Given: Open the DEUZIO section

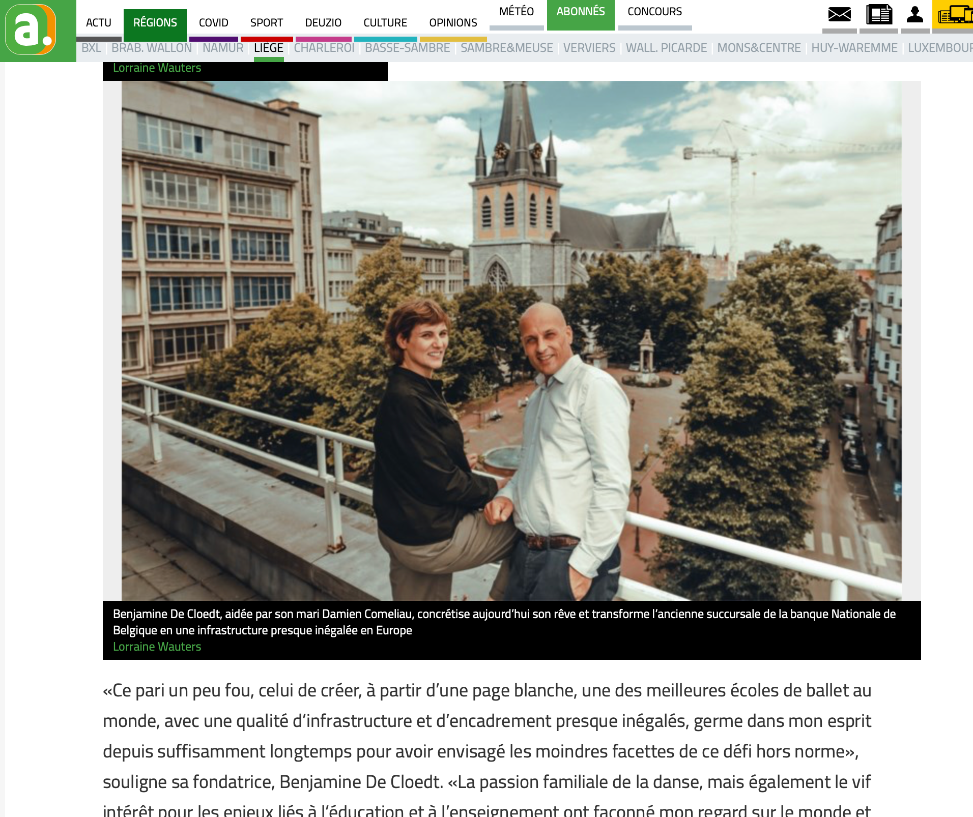Looking at the screenshot, I should (323, 23).
